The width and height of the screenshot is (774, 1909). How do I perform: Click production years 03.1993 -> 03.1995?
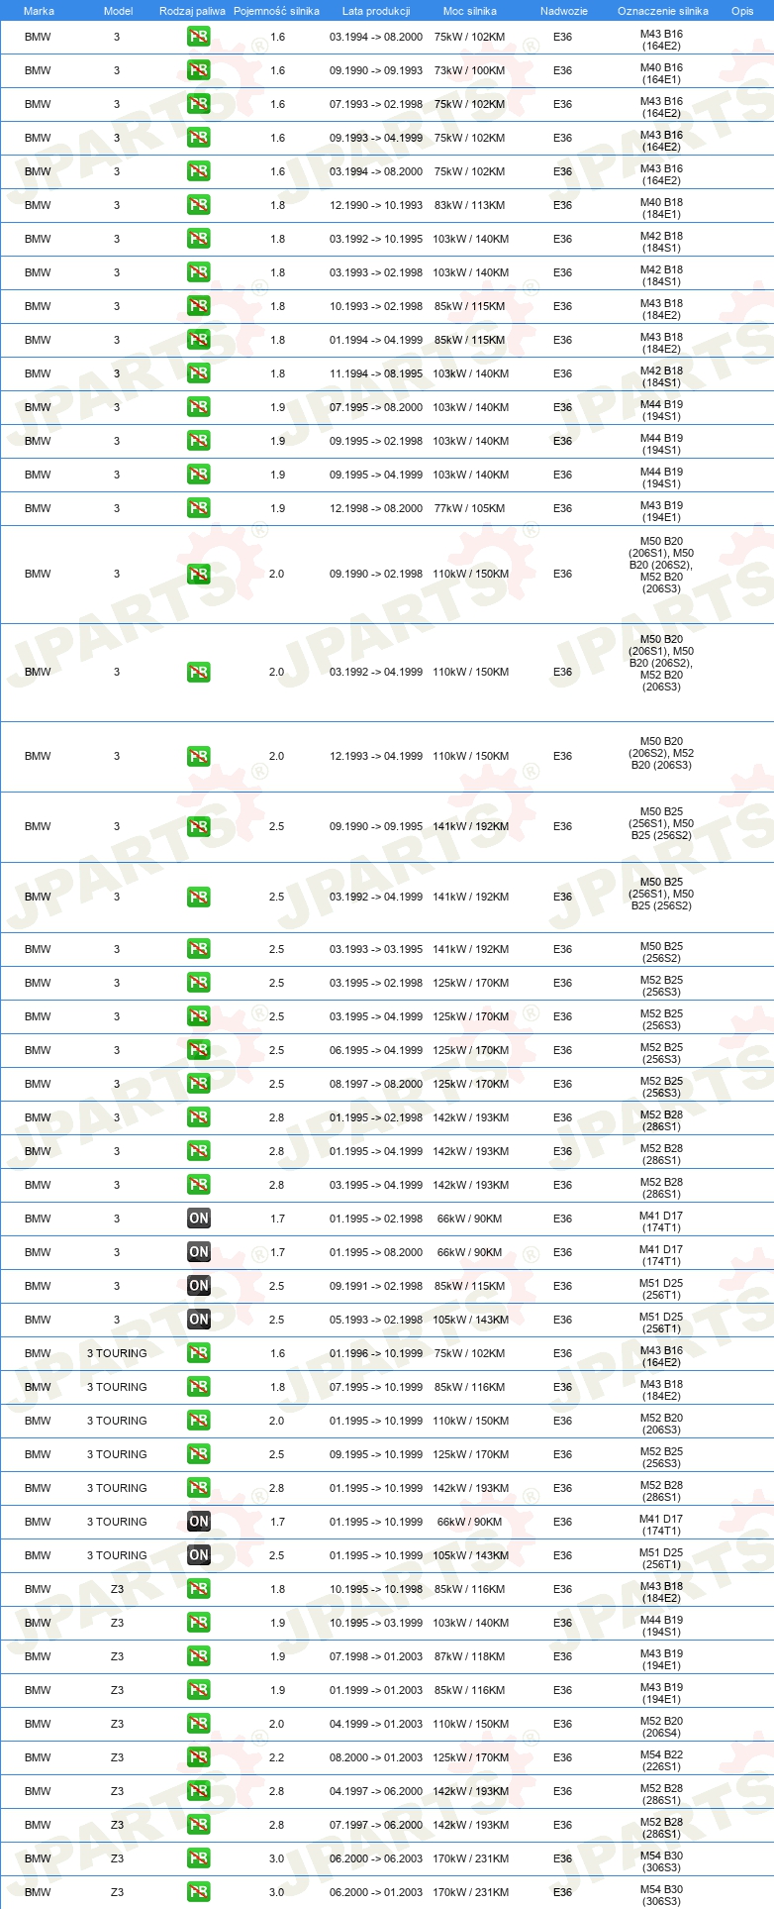click(376, 949)
